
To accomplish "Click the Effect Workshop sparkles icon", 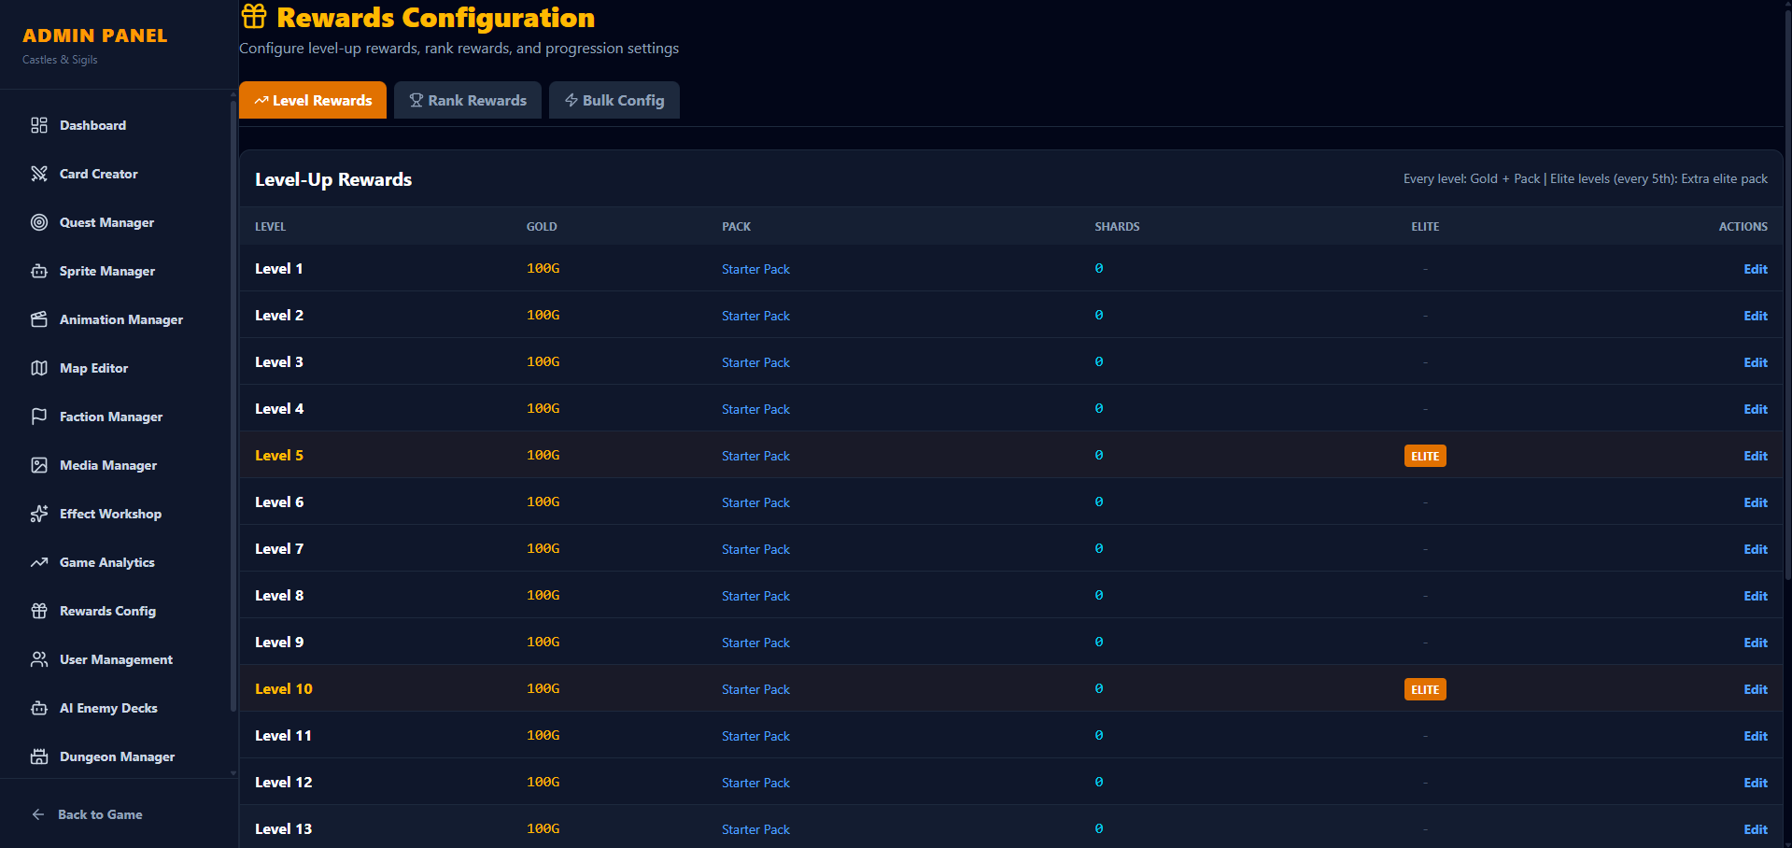I will 39,514.
